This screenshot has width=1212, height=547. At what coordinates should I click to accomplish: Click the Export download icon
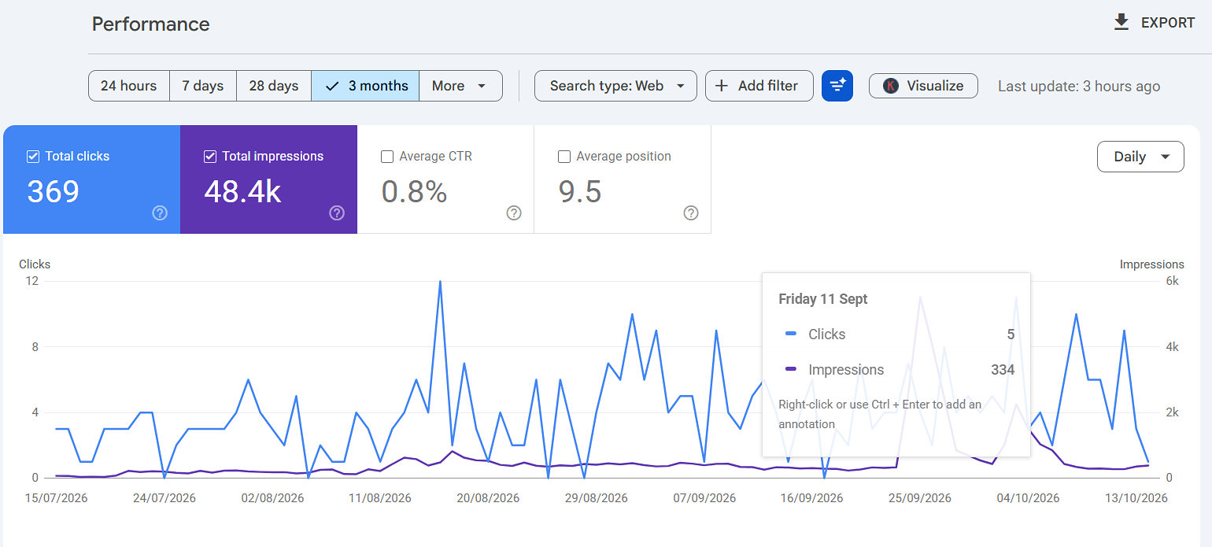[1121, 22]
